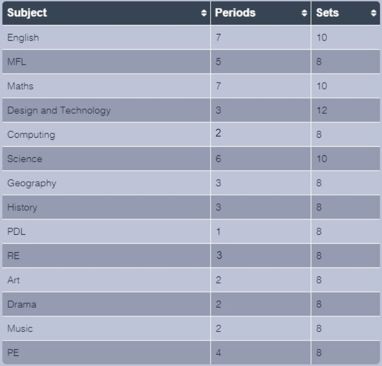Click the sort arrows in Subject column header

click(204, 13)
